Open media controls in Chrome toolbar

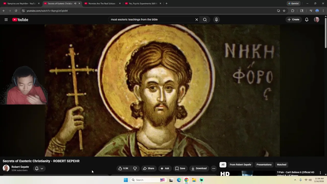tap(311, 11)
